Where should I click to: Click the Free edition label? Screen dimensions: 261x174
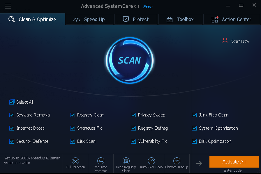click(x=148, y=7)
